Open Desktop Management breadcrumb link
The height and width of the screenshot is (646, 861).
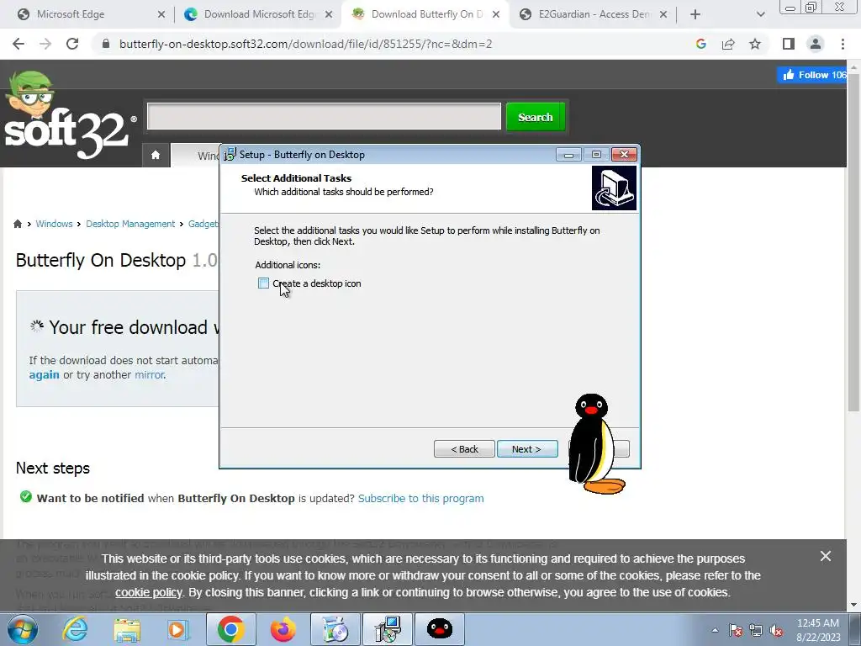click(x=130, y=224)
